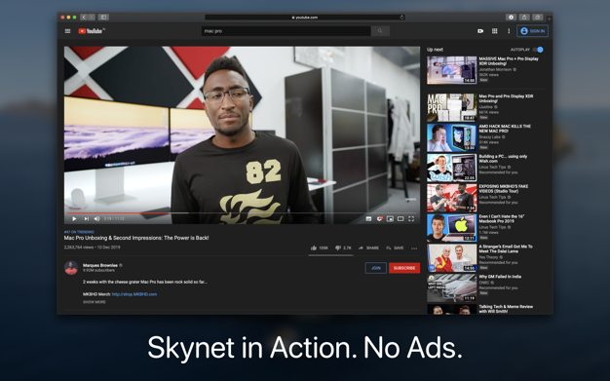Viewport: 610px width, 381px height.
Task: Show Safari tab overview button
Action: pos(538,18)
